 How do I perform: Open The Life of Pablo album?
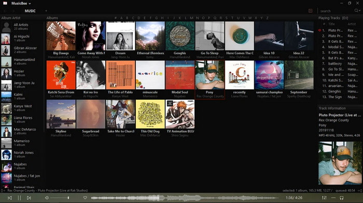pos(120,75)
